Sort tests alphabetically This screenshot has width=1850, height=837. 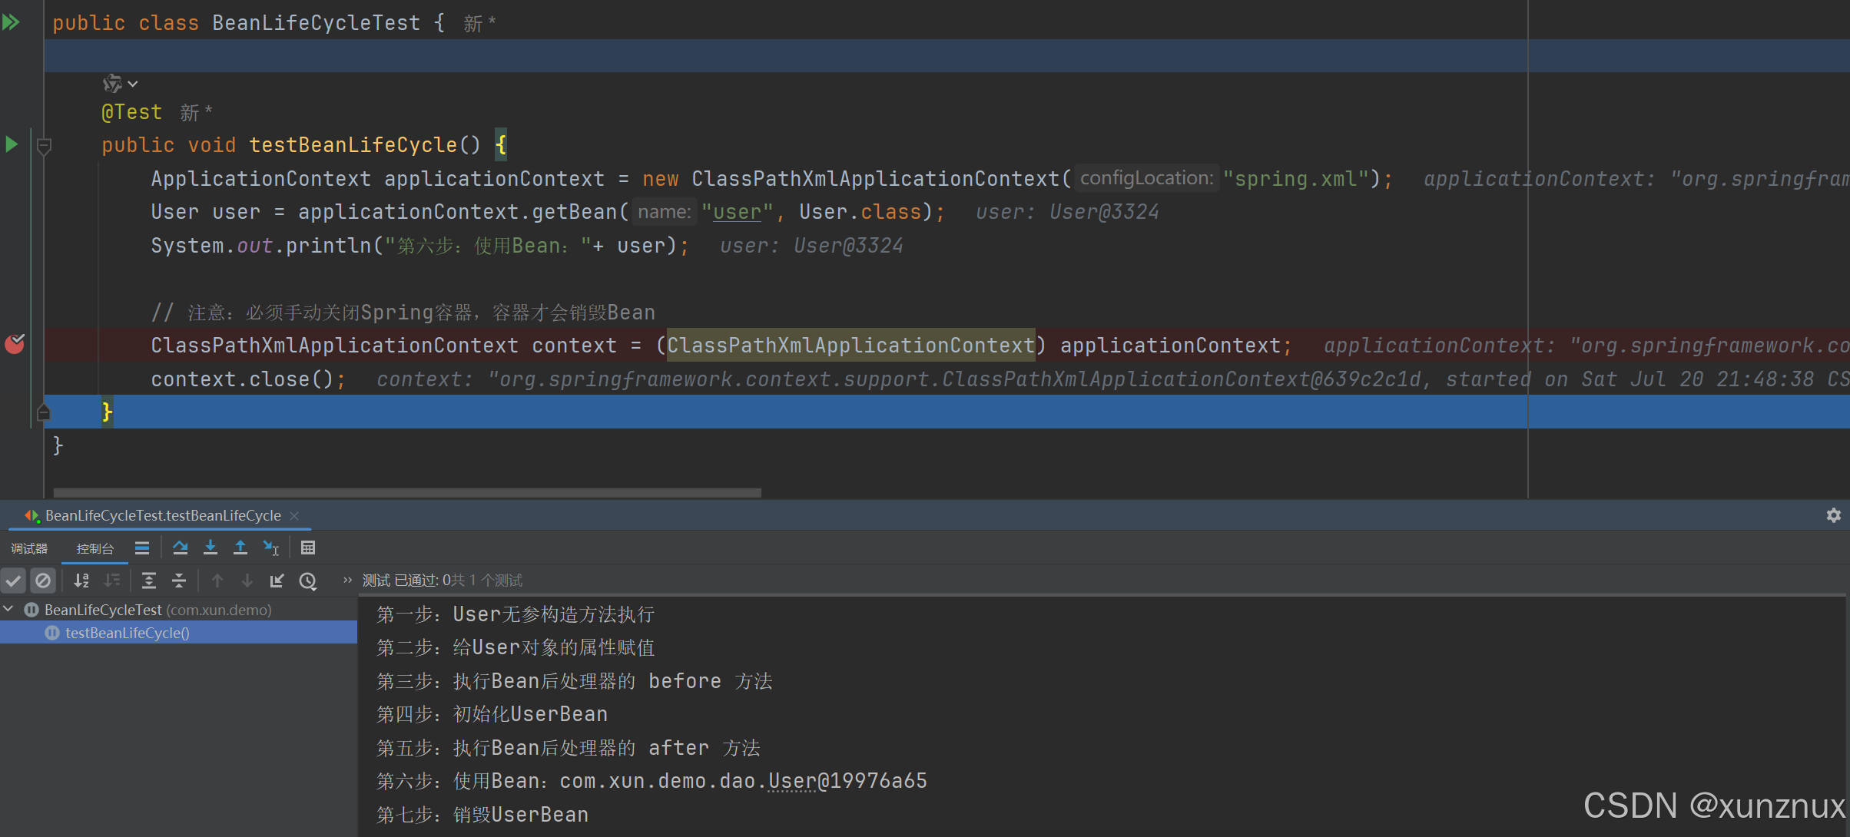click(x=81, y=581)
